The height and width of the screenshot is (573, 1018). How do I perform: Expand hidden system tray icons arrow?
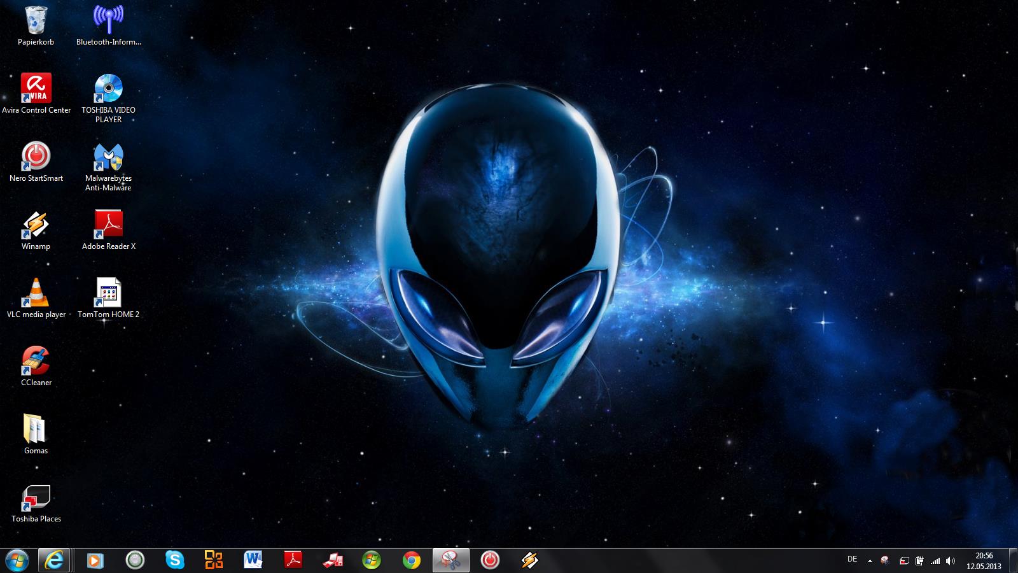click(x=870, y=561)
